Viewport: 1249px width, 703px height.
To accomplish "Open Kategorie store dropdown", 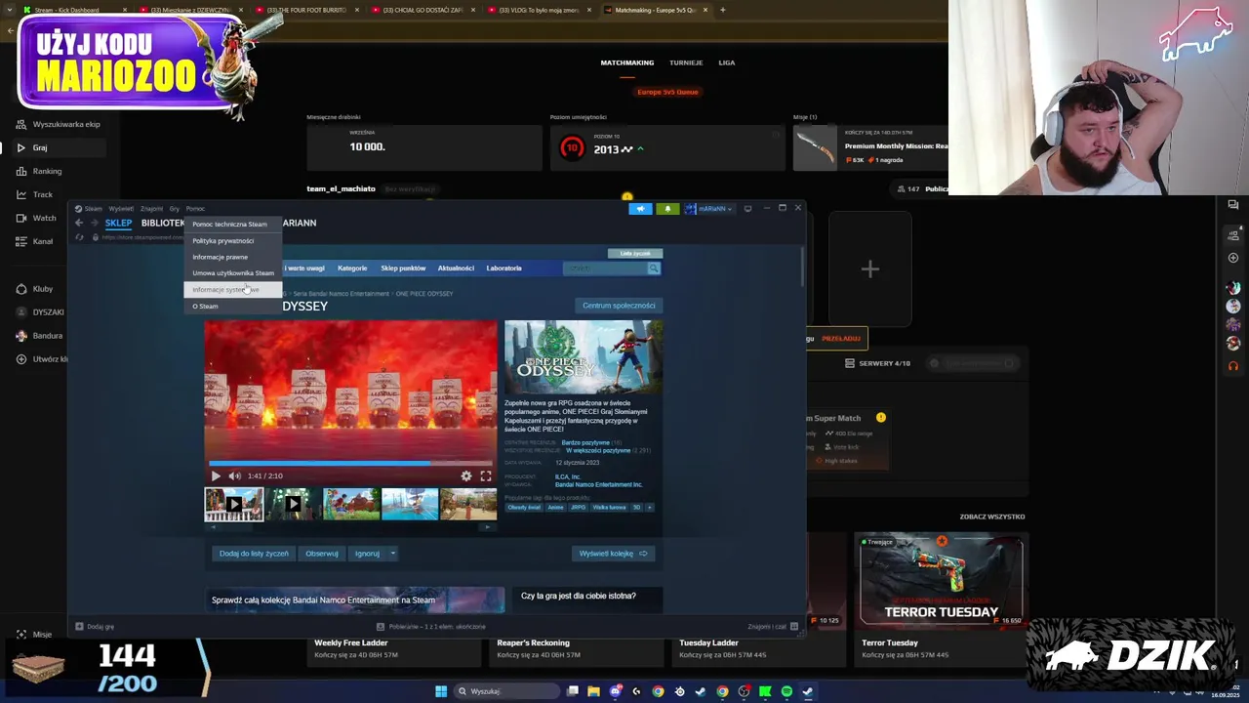I will [352, 269].
